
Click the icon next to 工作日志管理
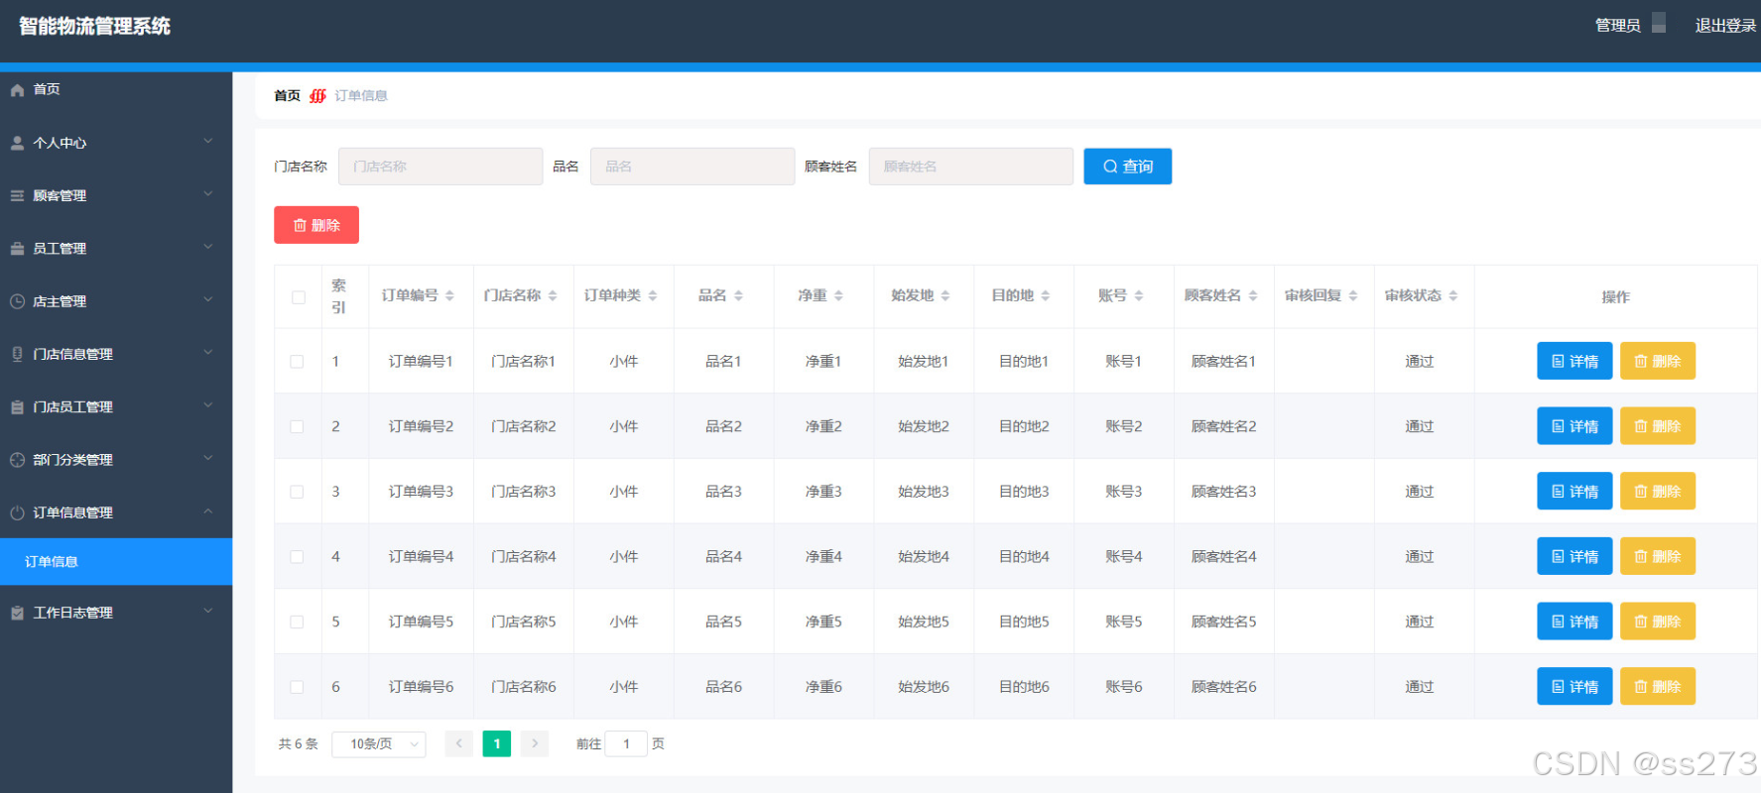[17, 613]
